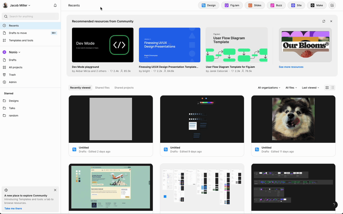Image resolution: width=343 pixels, height=214 pixels.
Task: Click the See more resources link
Action: click(x=291, y=67)
